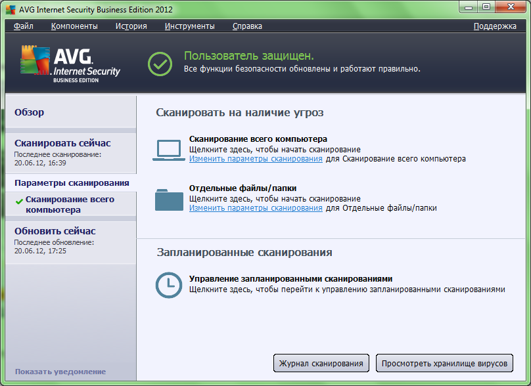Click text Щелкните здесь under Сканирование всего компьютера
Viewport: 531px width, 386px height.
pos(275,149)
